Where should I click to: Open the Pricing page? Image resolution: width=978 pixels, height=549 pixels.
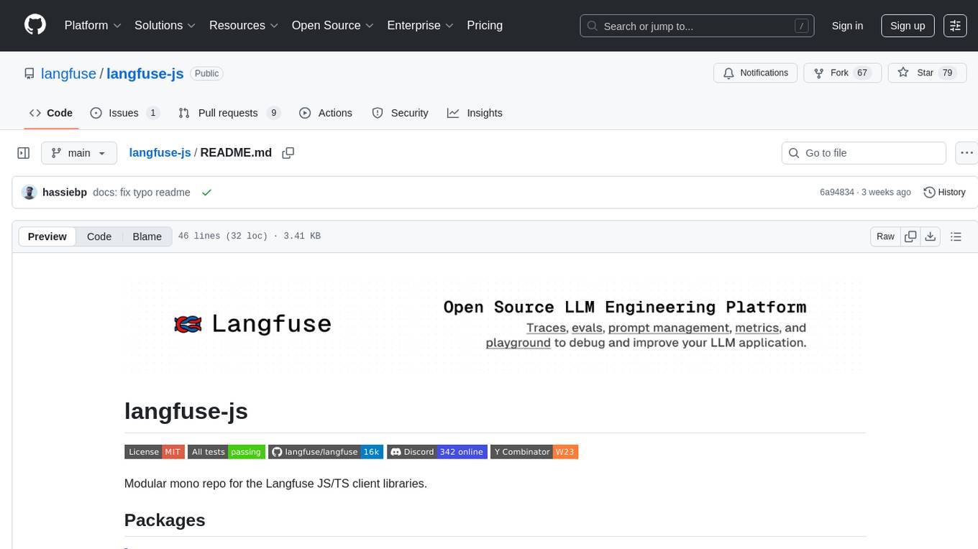[485, 25]
